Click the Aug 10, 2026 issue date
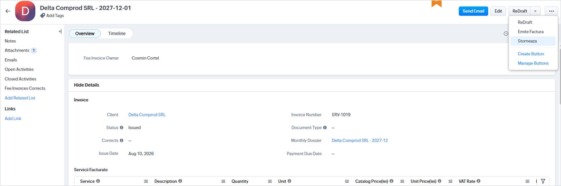The image size is (561, 186). 141,153
